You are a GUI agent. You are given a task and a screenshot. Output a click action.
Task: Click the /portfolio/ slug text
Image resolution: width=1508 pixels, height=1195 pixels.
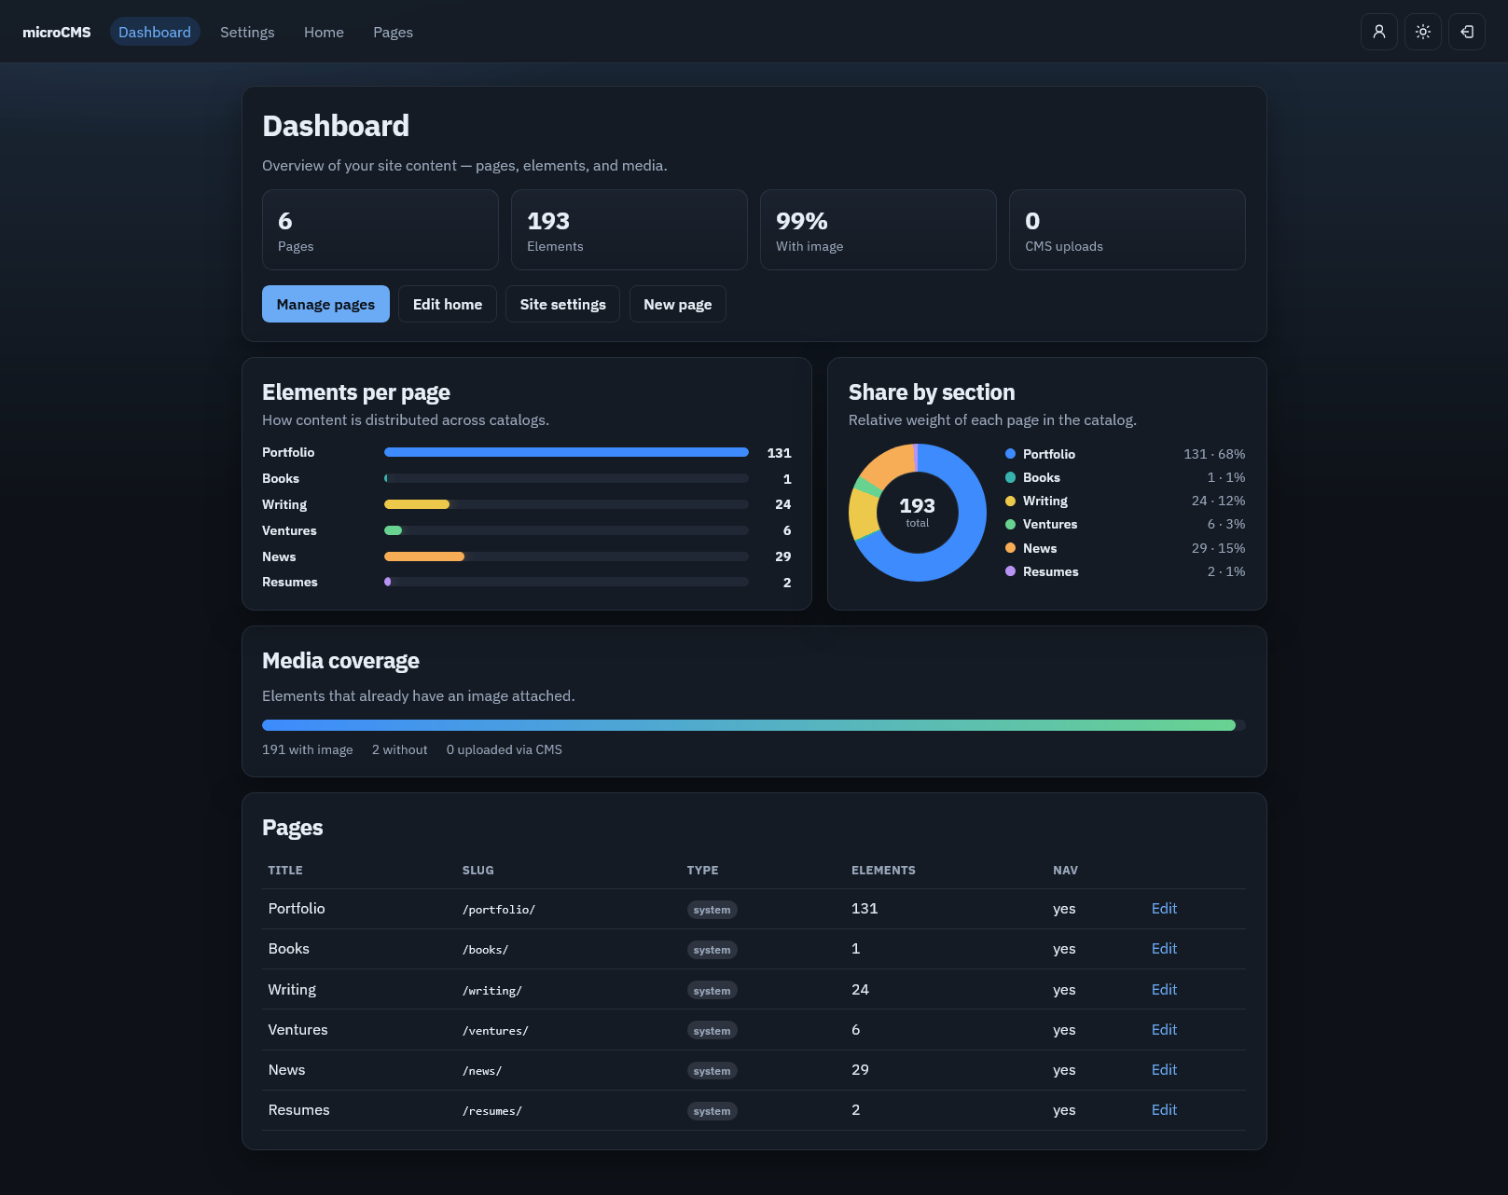coord(499,910)
